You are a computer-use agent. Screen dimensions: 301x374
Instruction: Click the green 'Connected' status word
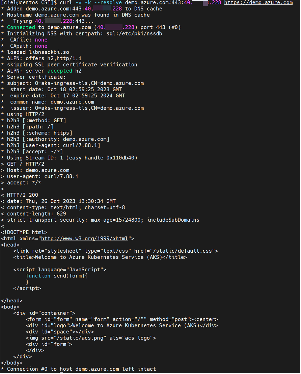coord(21,27)
